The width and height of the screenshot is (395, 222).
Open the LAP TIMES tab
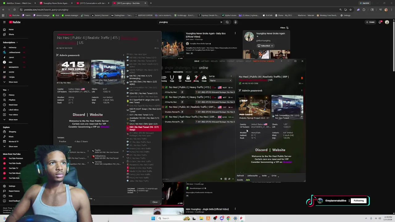pos(205,61)
